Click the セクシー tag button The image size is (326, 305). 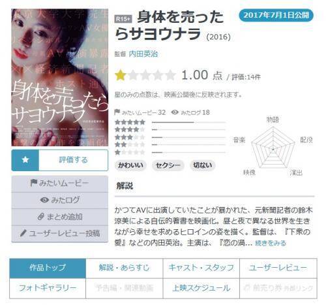(x=168, y=165)
